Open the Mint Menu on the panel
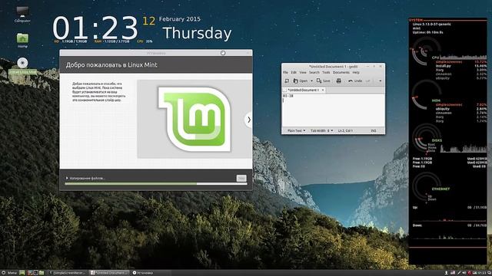The width and height of the screenshot is (492, 276). point(9,273)
